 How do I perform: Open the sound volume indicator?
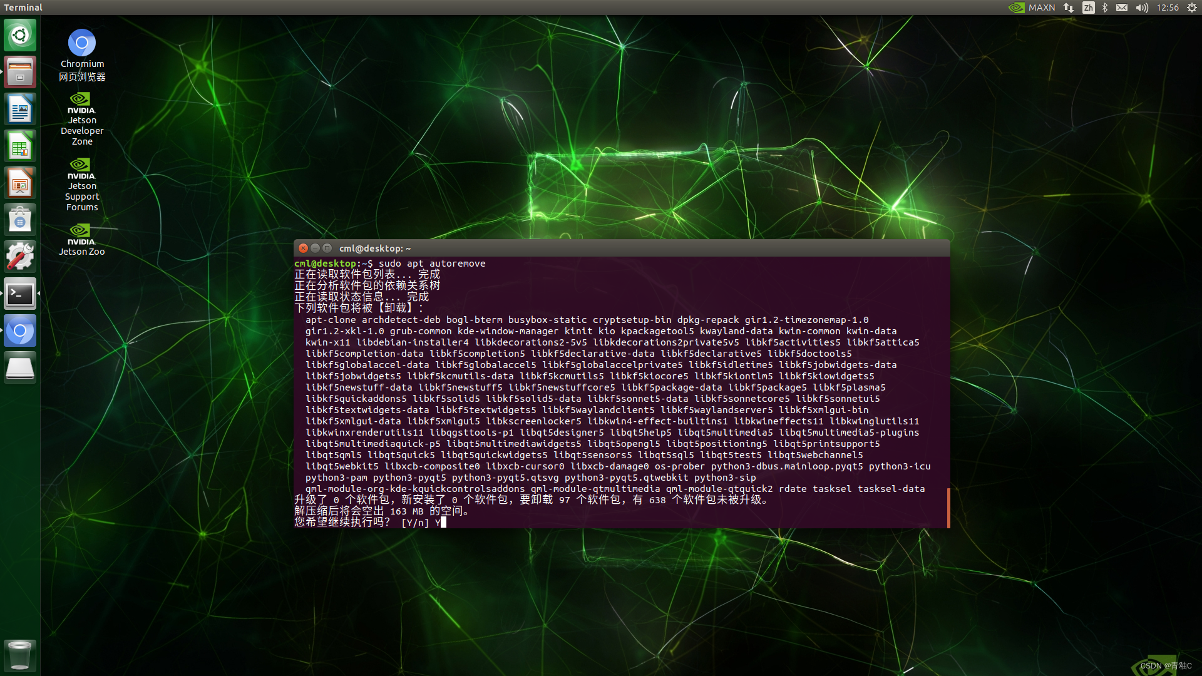[x=1142, y=8]
